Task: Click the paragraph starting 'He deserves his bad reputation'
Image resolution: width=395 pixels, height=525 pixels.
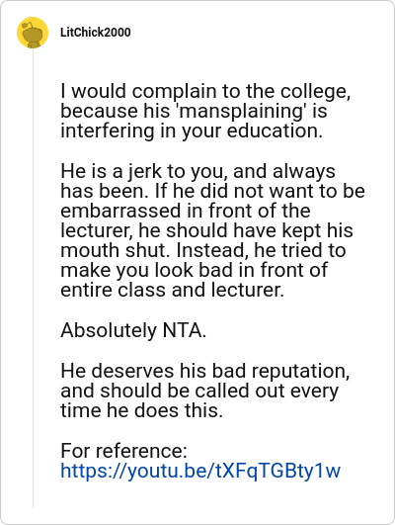Action: [x=205, y=391]
